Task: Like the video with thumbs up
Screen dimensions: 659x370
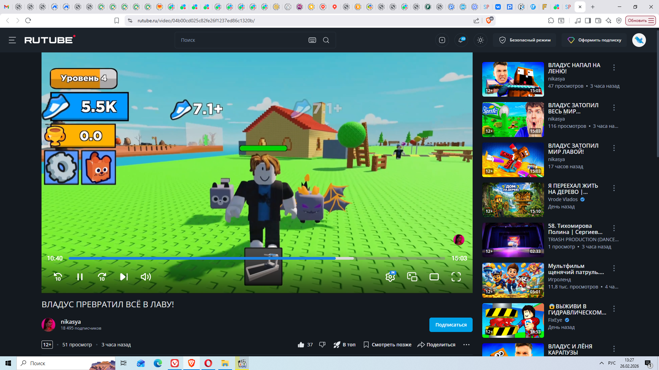Action: pos(301,345)
